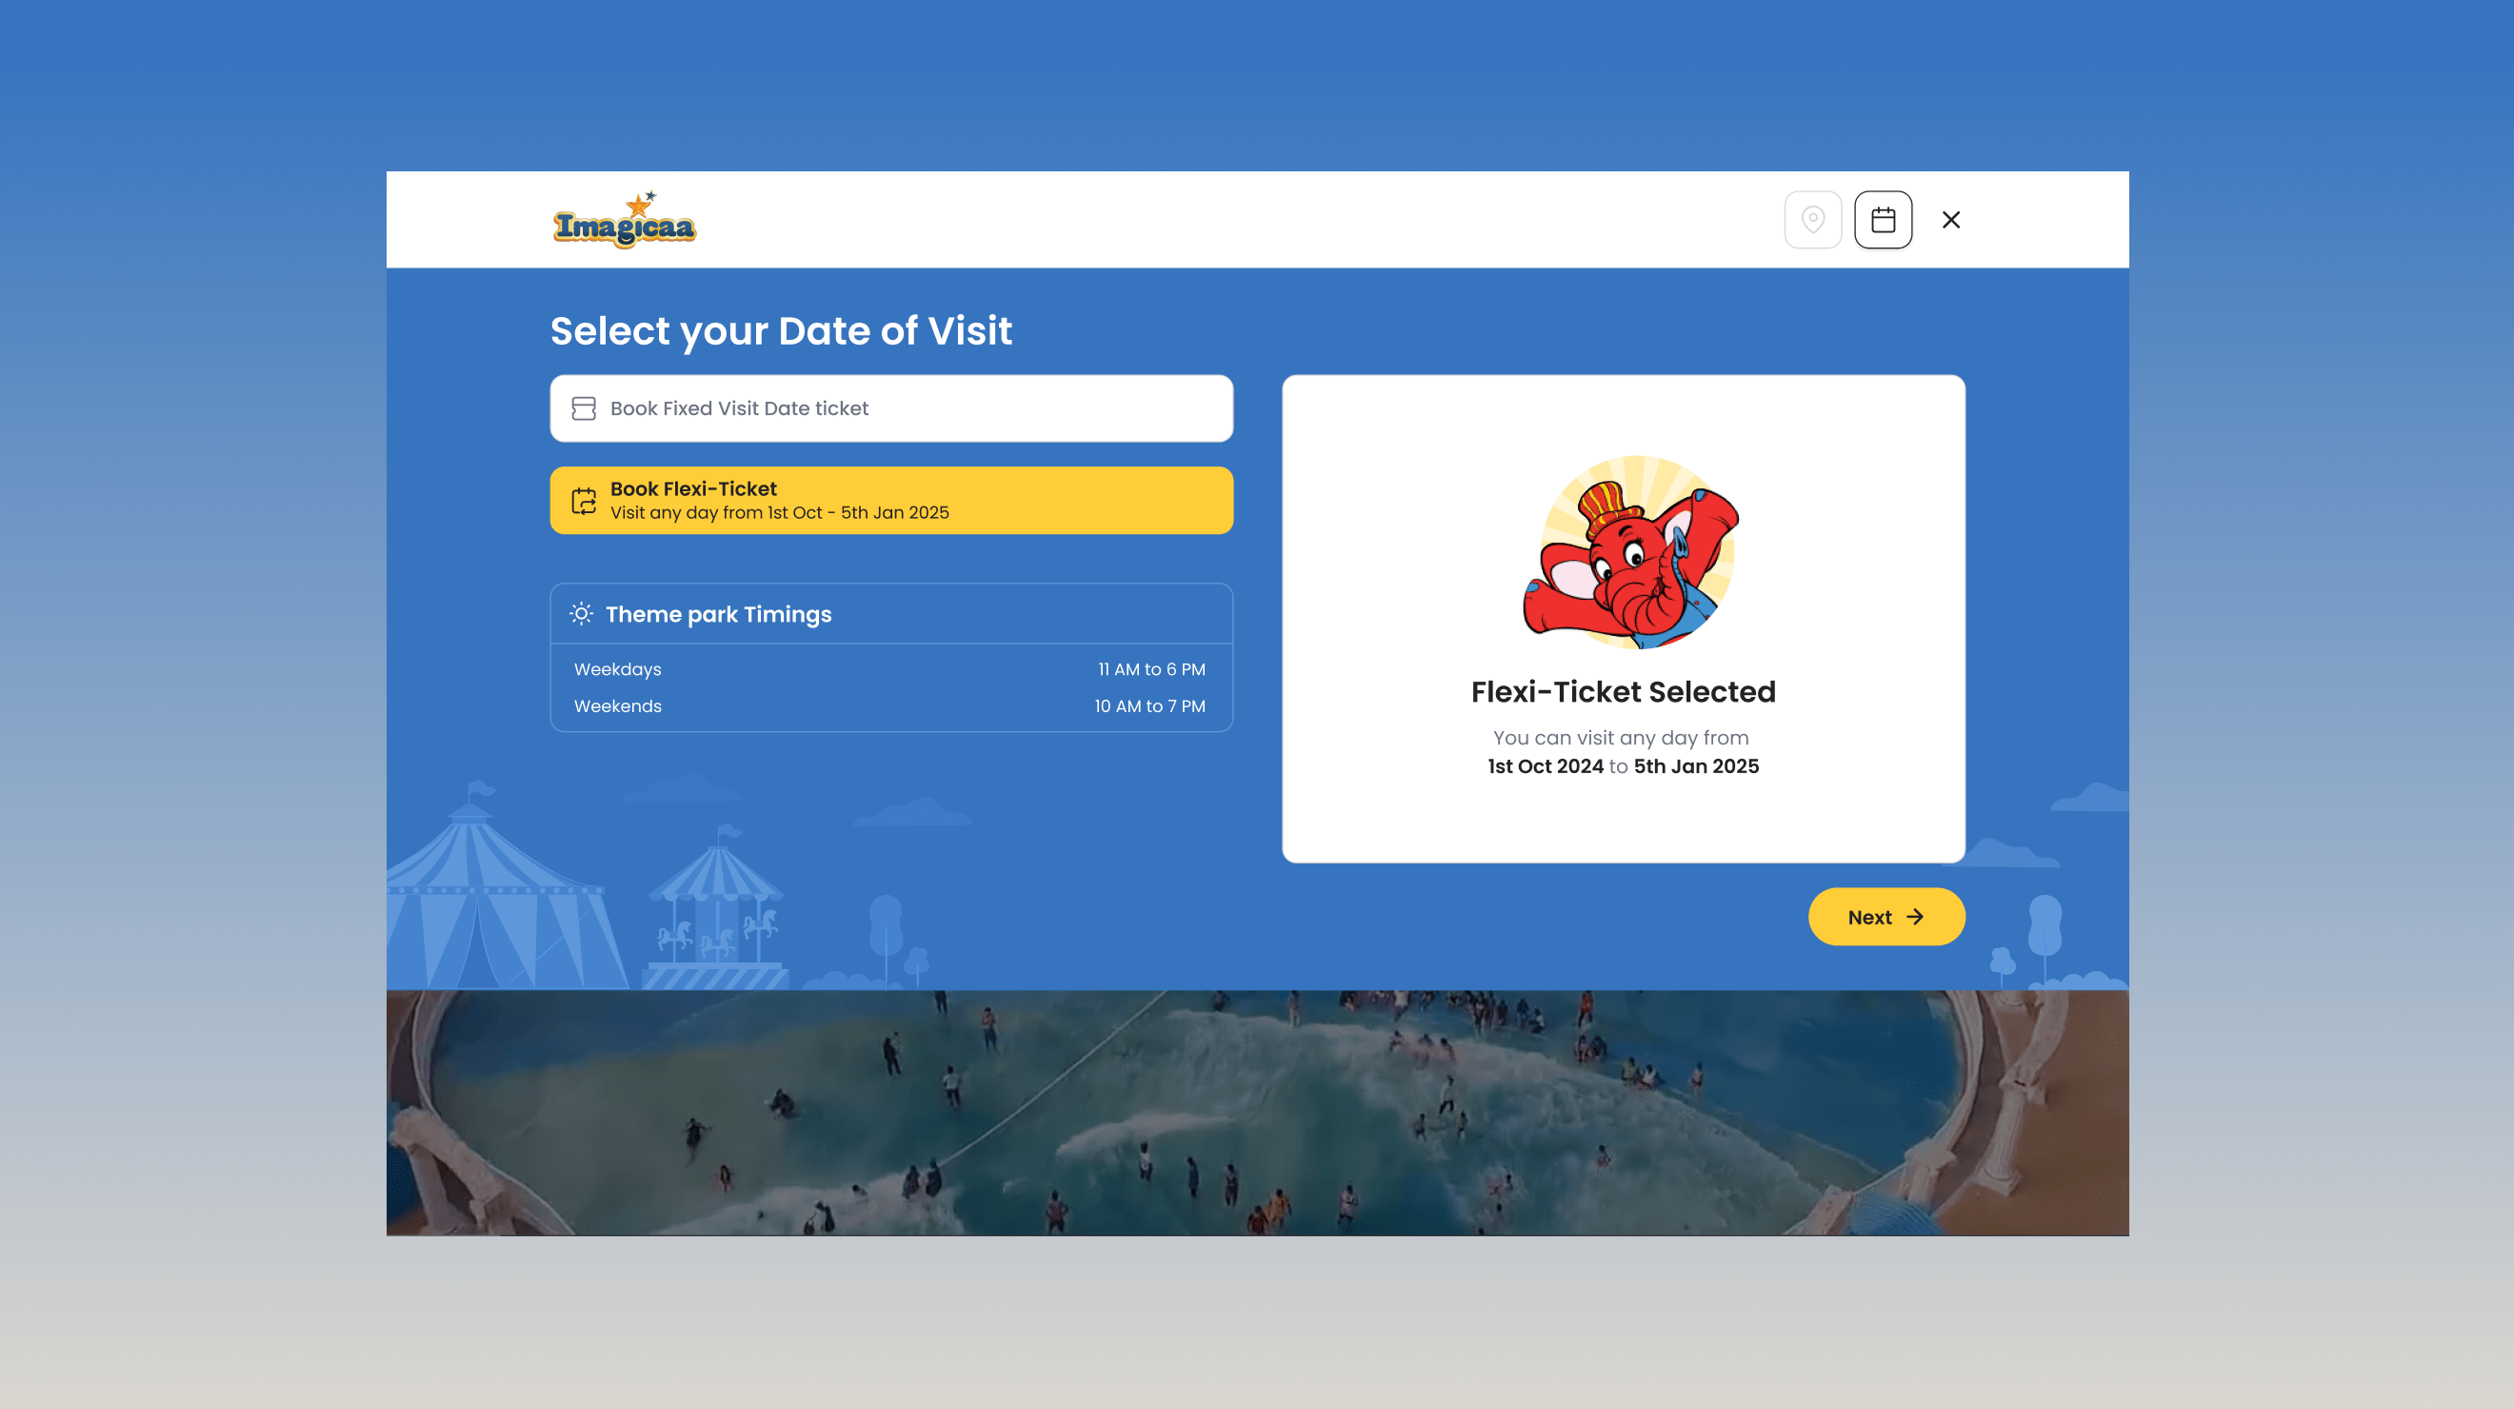Click the 1st Oct 2024 start date text
Viewport: 2514px width, 1409px height.
(x=1545, y=766)
